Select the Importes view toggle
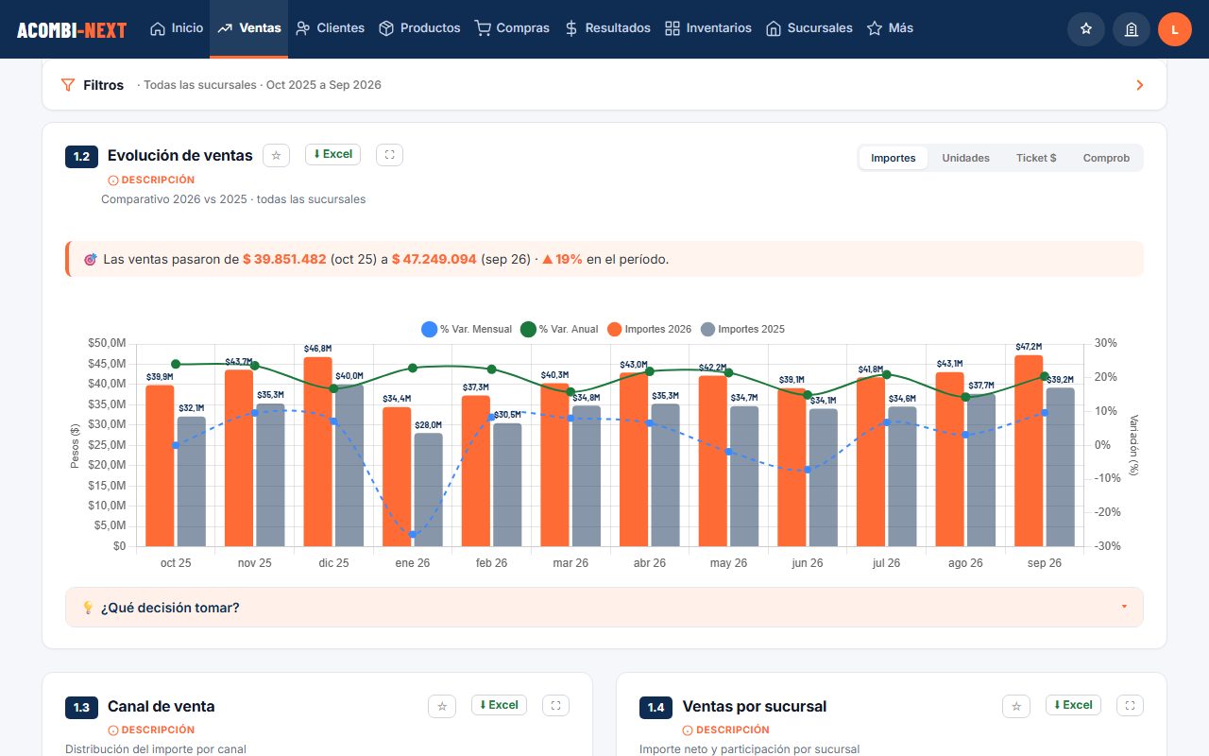Screen dimensions: 1209x756 (894, 158)
